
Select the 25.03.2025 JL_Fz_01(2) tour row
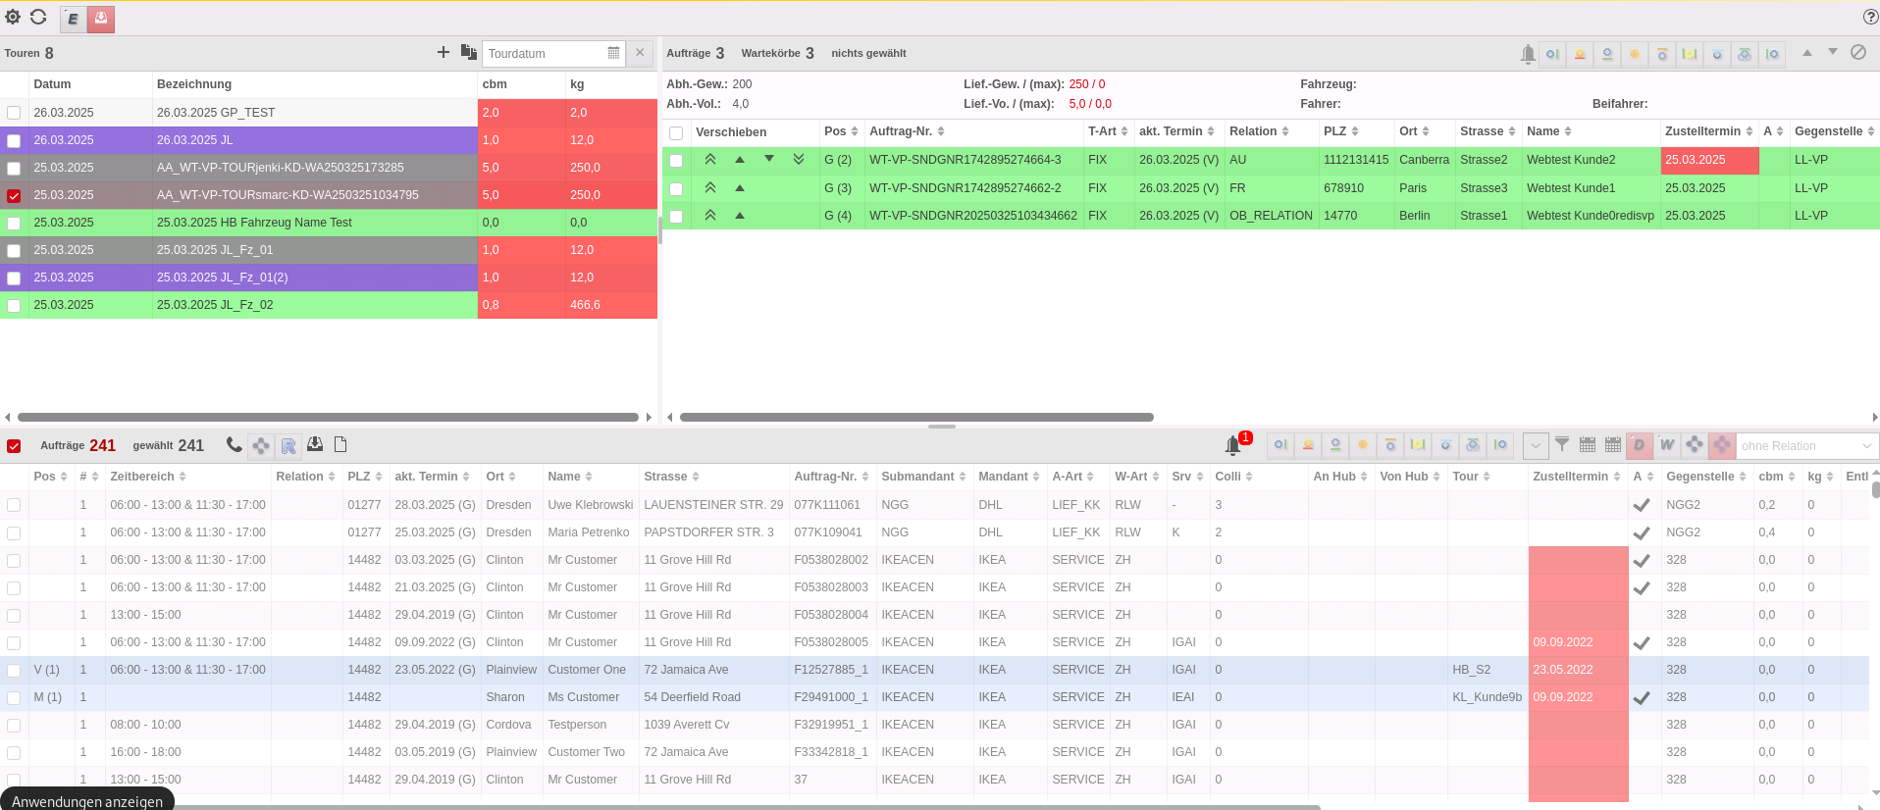(x=329, y=278)
